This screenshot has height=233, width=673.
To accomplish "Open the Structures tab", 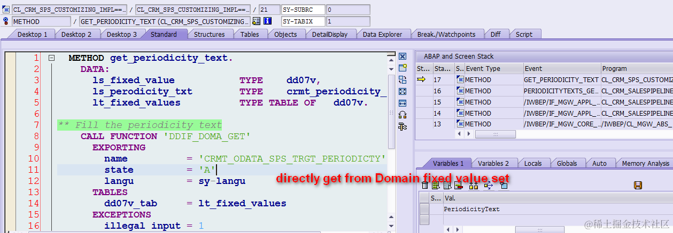I will point(209,34).
